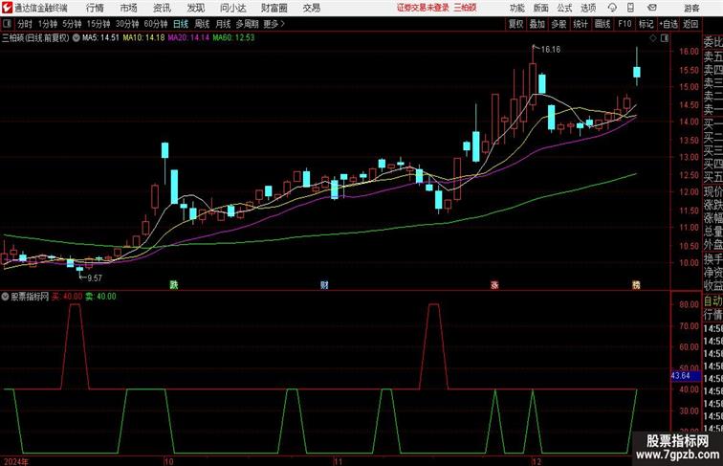Click the 三柏硕(日线,前复权) chart title
This screenshot has height=466, width=723.
click(x=35, y=38)
